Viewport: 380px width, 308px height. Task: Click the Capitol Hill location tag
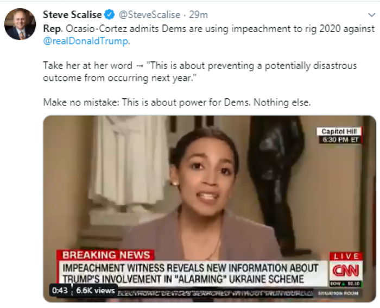(x=339, y=131)
